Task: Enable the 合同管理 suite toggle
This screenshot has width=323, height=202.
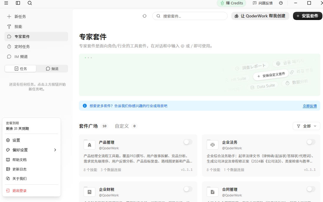Action: pyautogui.click(x=311, y=189)
